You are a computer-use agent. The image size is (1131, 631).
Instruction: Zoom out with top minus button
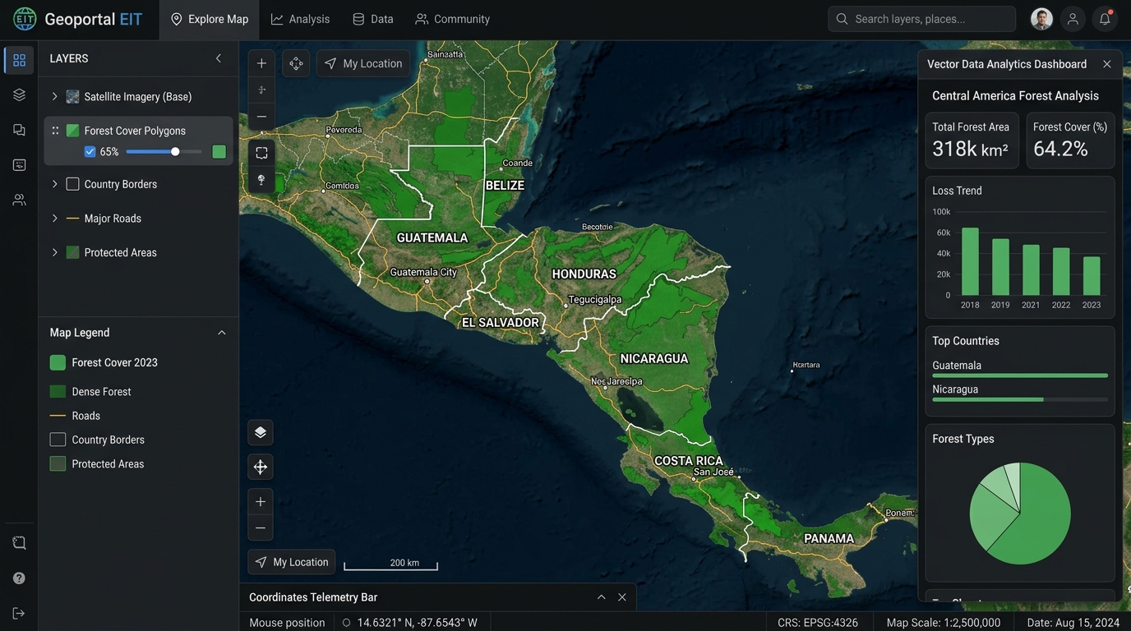pos(261,117)
